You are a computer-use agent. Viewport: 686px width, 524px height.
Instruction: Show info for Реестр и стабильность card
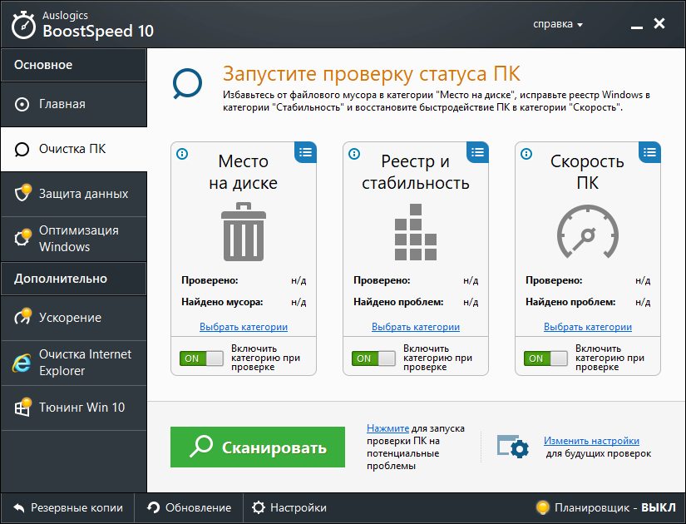coord(354,154)
